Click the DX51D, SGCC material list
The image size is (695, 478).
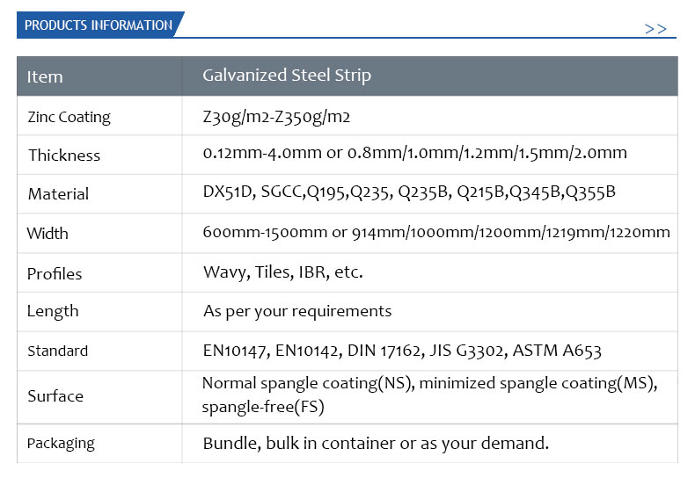409,192
